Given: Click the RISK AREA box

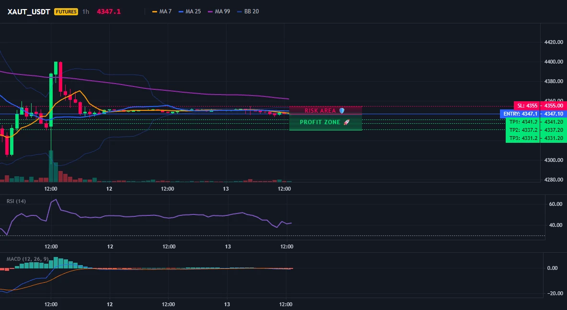Looking at the screenshot, I should 326,110.
